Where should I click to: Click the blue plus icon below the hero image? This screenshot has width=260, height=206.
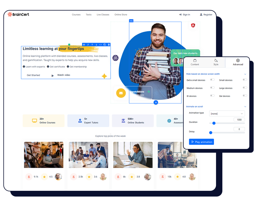coord(156,102)
